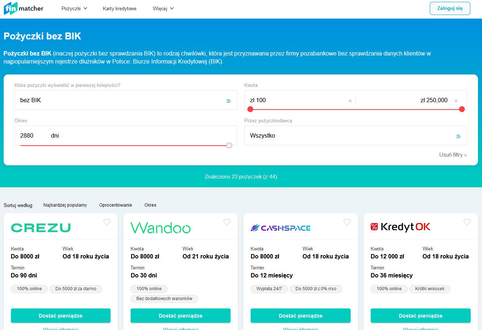Click the CashSpace logo
The width and height of the screenshot is (482, 330).
[281, 228]
